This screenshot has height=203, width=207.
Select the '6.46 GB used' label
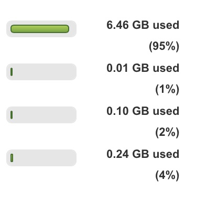(143, 25)
